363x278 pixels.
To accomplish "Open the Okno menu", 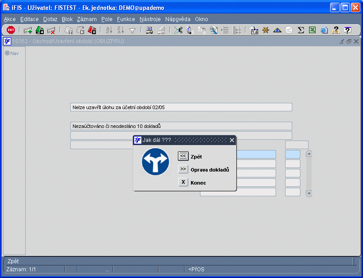I will 201,19.
